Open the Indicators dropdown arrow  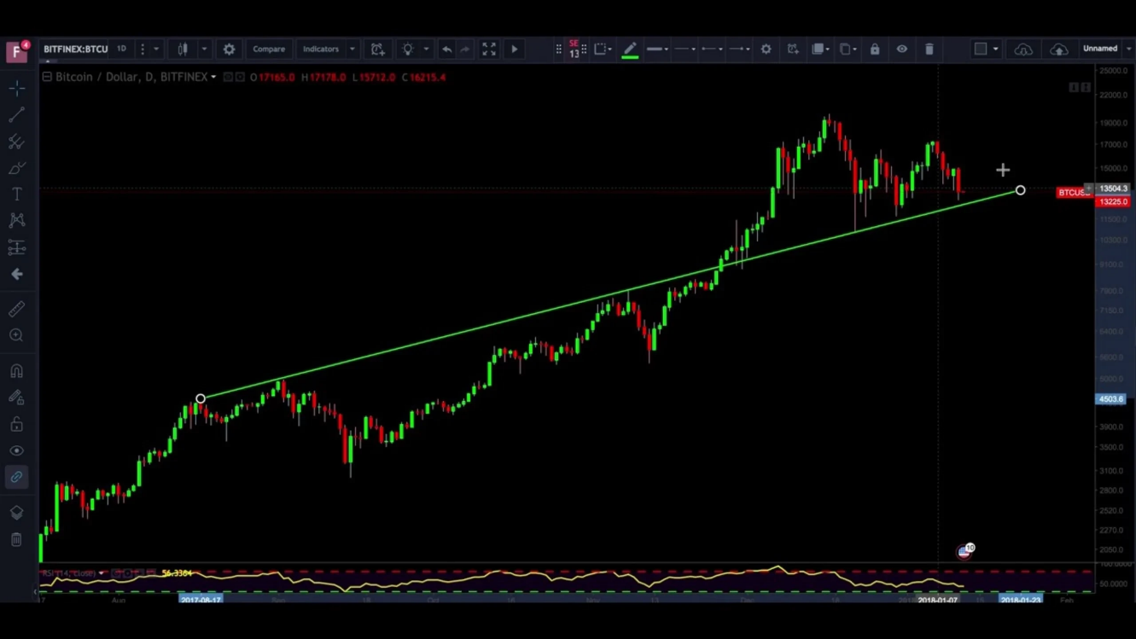(x=352, y=49)
